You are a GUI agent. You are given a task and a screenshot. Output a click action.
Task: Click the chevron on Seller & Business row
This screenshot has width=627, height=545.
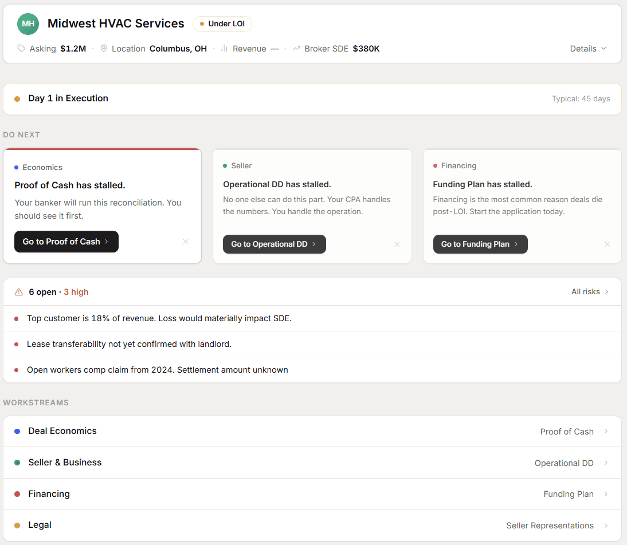click(606, 463)
